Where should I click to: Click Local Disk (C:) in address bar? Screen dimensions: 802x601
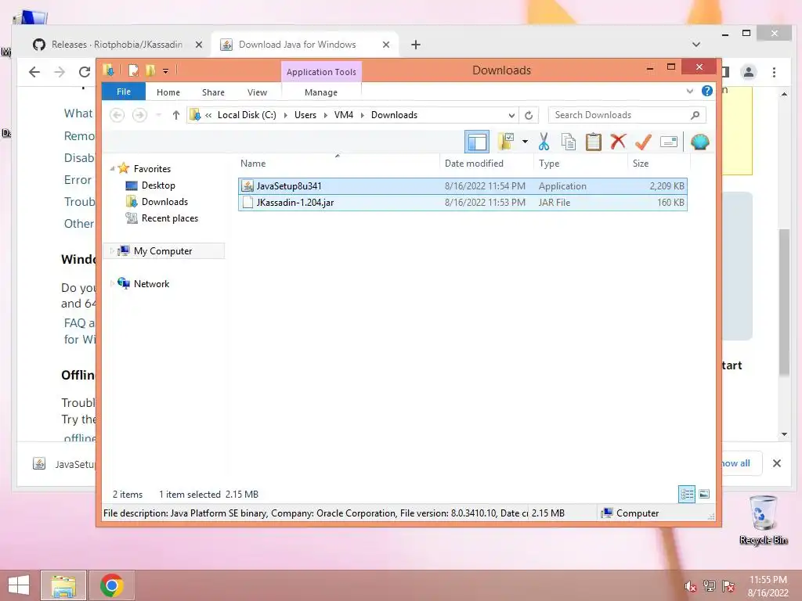(x=247, y=115)
